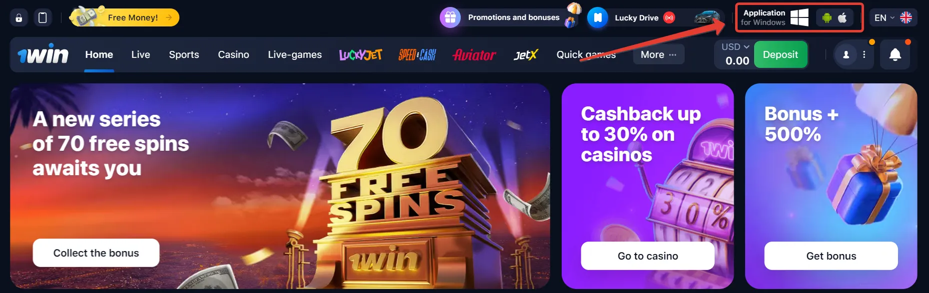Go to the Sports tab
The width and height of the screenshot is (929, 293).
point(184,54)
